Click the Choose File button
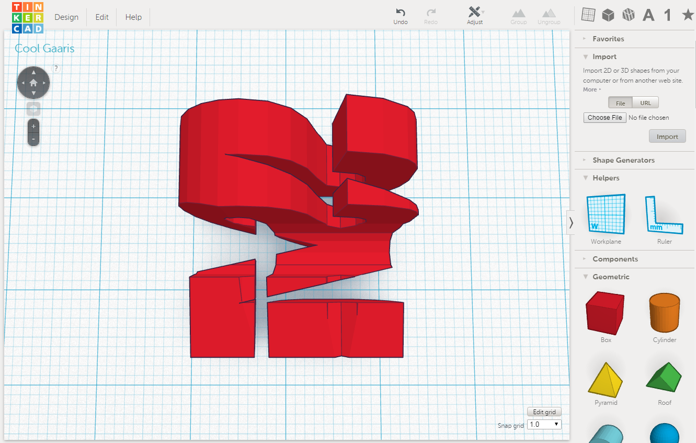Viewport: 696px width, 443px height. pyautogui.click(x=604, y=117)
